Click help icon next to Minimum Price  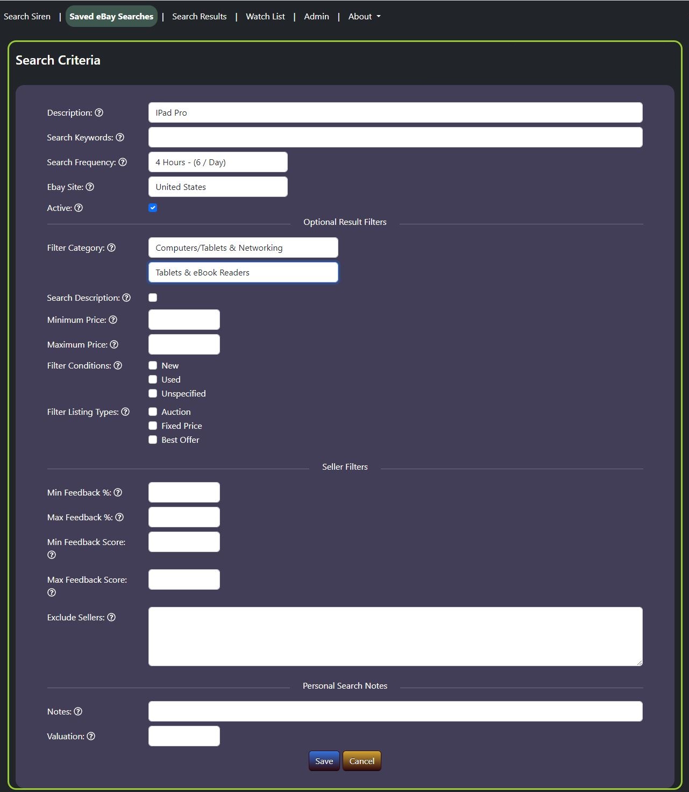point(113,320)
